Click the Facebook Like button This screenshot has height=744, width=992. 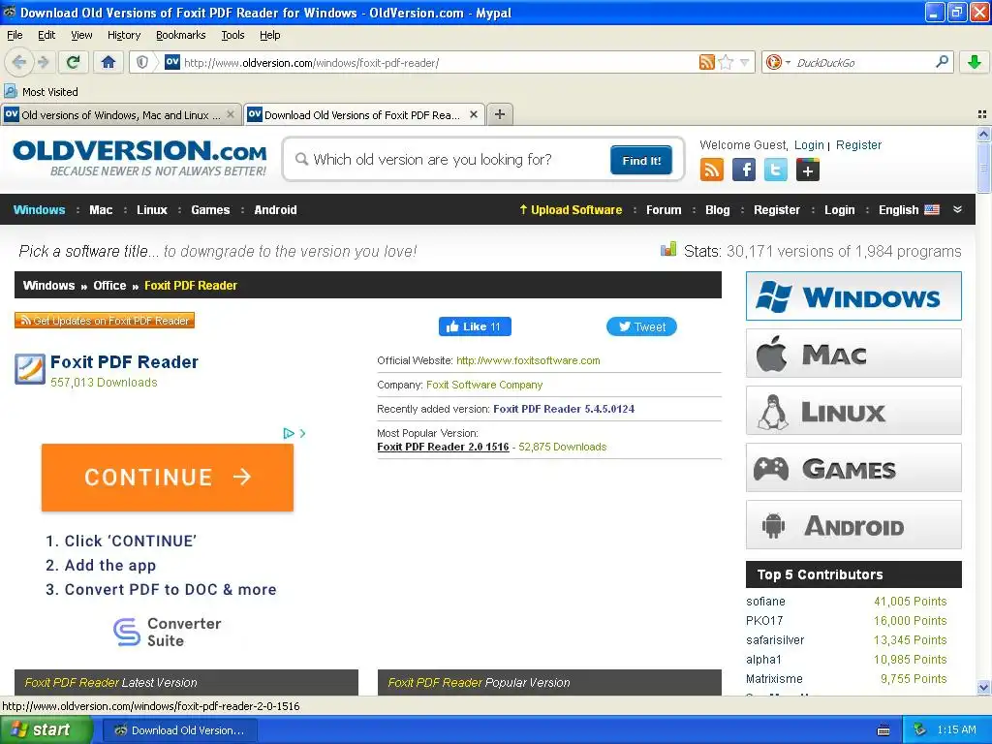(475, 326)
